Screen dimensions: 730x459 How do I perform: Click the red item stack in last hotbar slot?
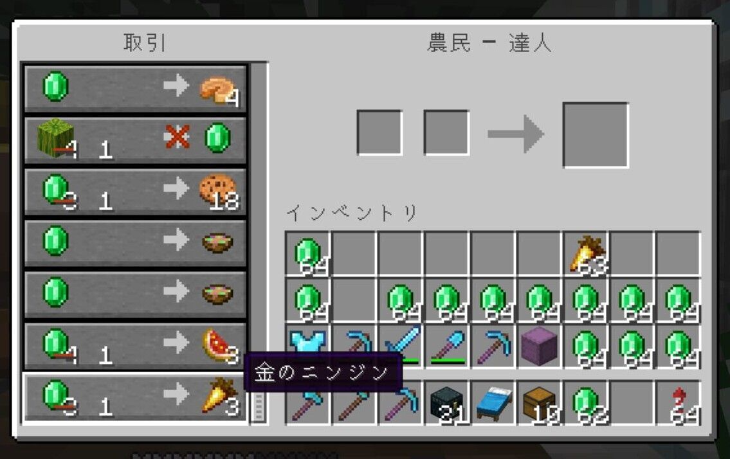pyautogui.click(x=679, y=403)
